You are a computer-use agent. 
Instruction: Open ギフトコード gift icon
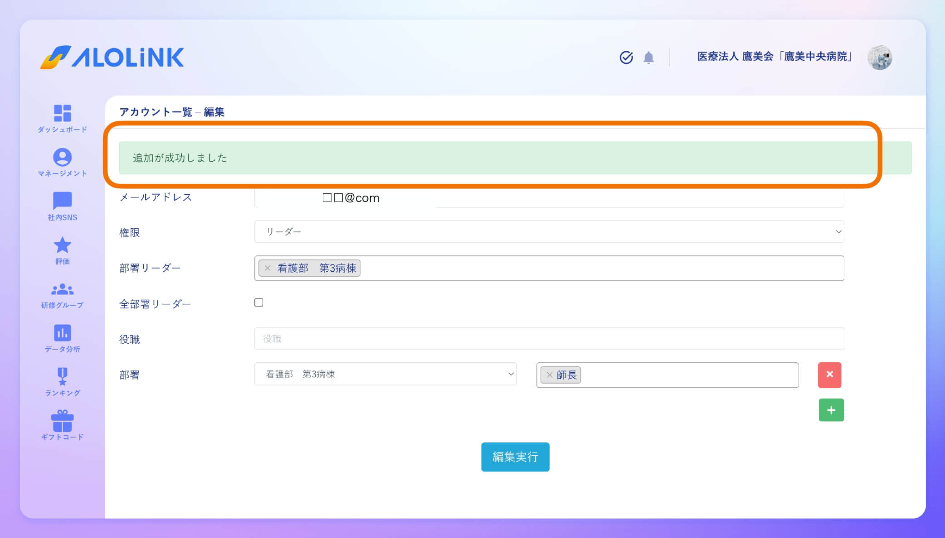click(x=62, y=421)
